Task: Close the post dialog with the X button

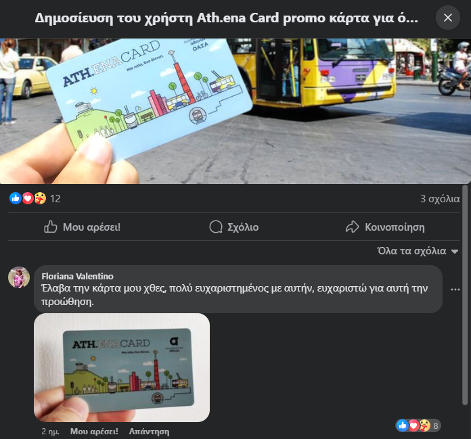Action: point(447,18)
